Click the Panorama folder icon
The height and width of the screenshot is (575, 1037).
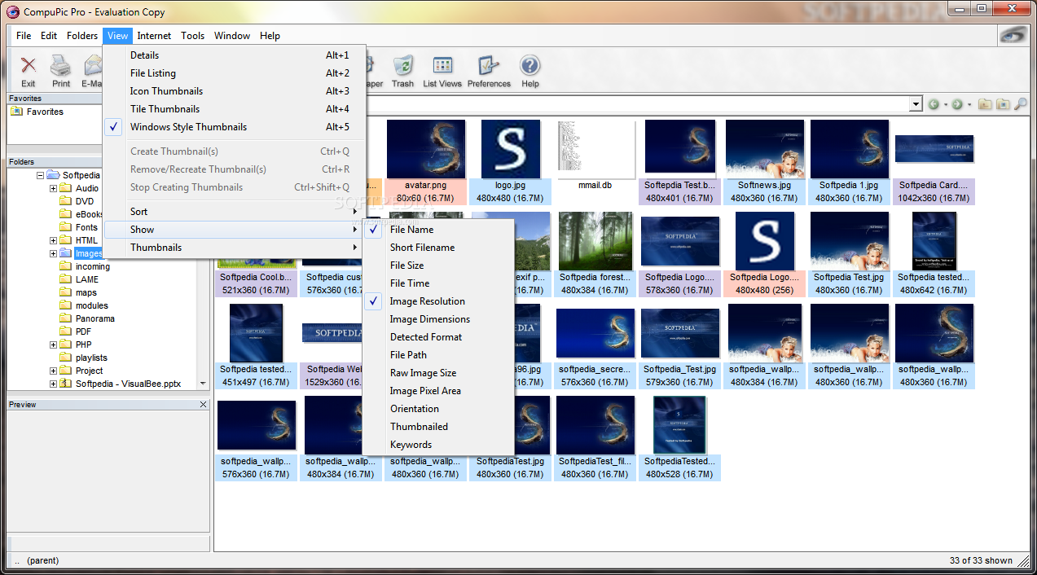66,318
